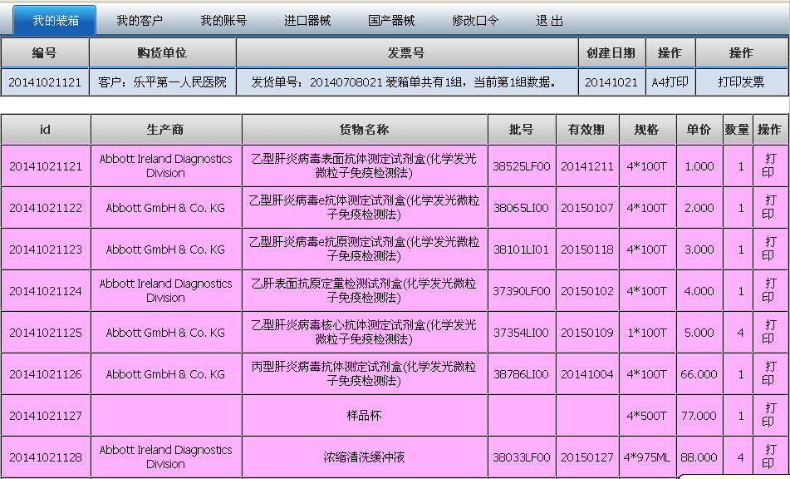
Task: Select batch number 38525LF00
Action: [522, 165]
